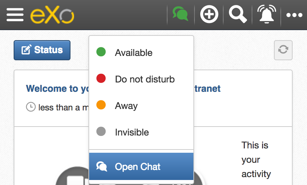Open the notifications bell
307x185 pixels.
coord(266,15)
